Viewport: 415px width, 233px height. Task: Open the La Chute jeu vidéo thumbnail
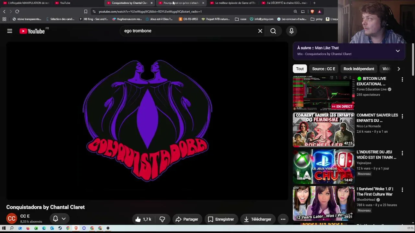coord(324,167)
